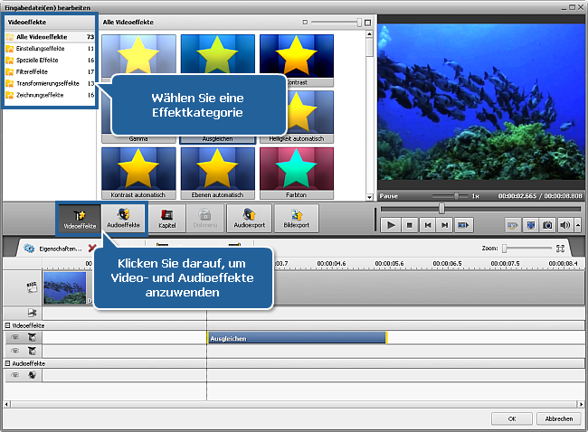Toggle visibility of the first video effect track
The width and height of the screenshot is (588, 432).
pos(14,337)
